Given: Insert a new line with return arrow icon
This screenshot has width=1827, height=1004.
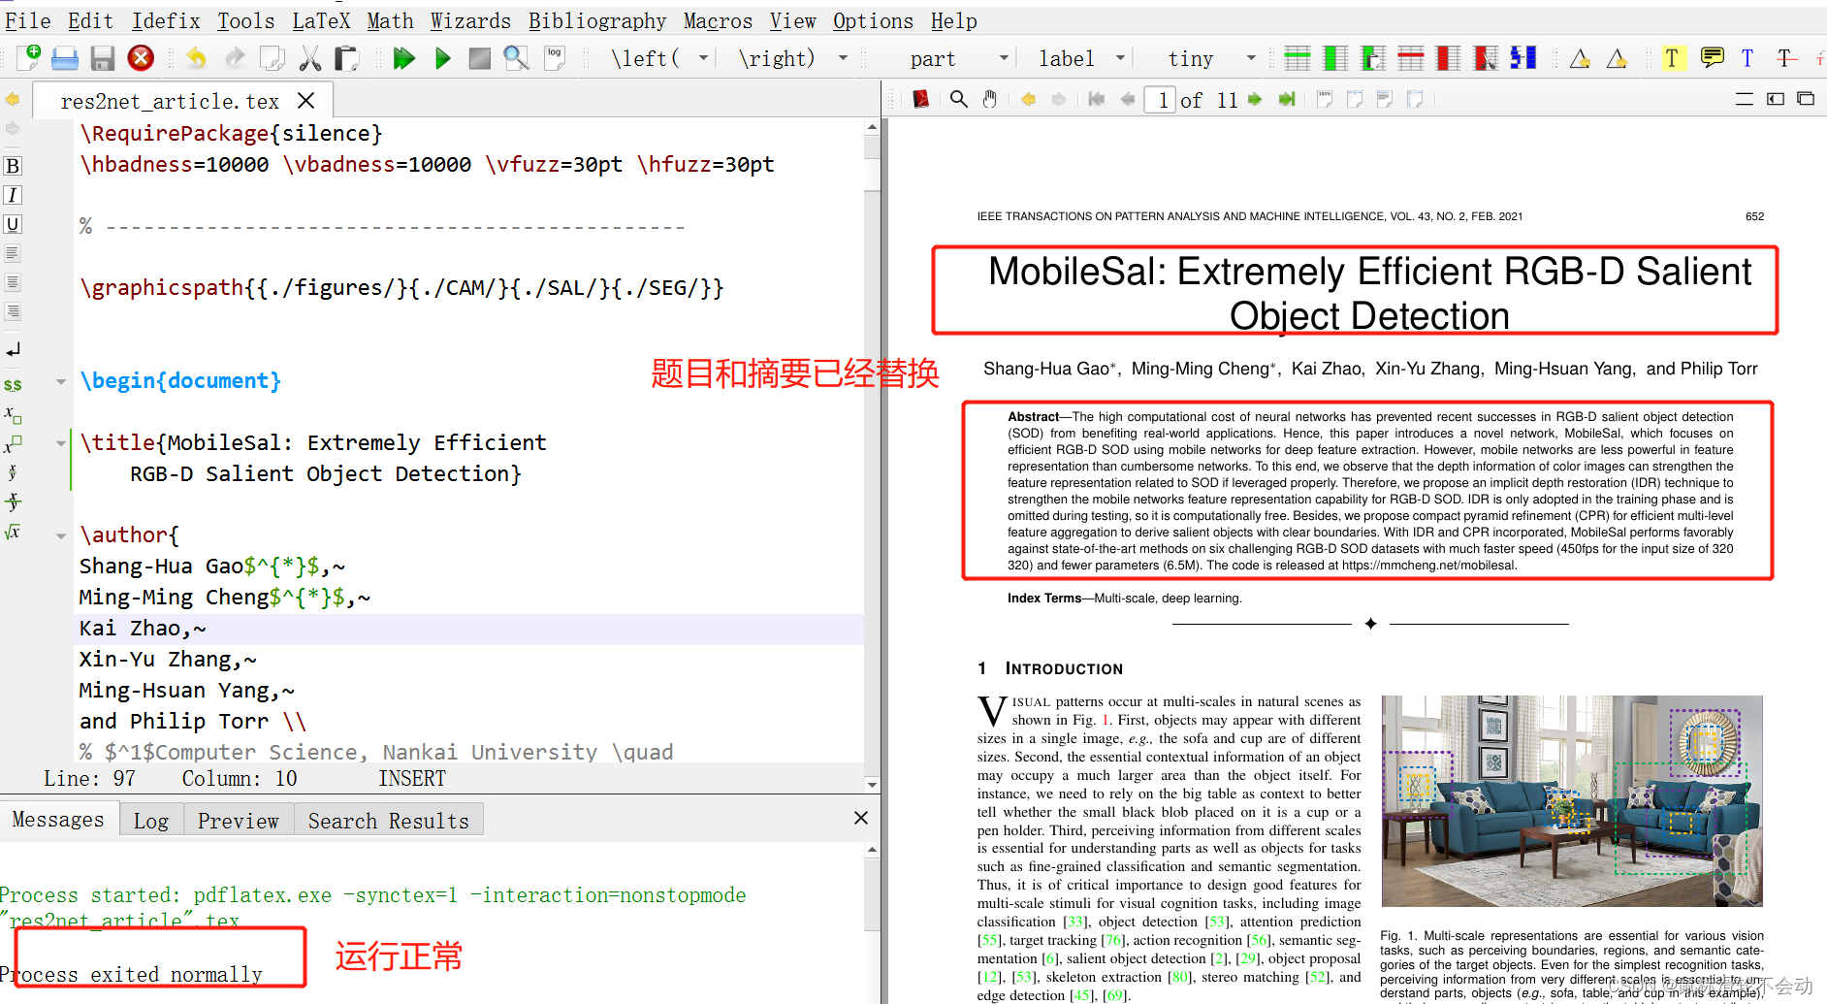Looking at the screenshot, I should pos(13,348).
